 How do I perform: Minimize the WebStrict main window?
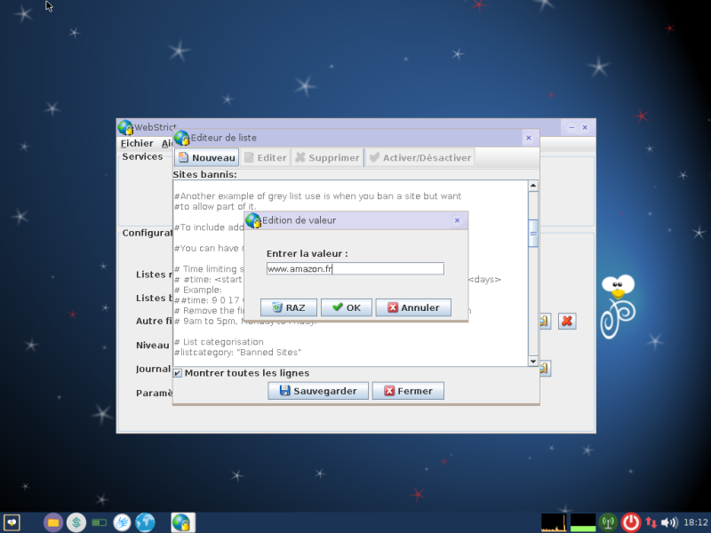pyautogui.click(x=571, y=127)
